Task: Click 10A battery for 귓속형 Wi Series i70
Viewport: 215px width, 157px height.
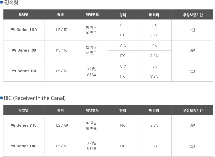Action: tap(154, 66)
